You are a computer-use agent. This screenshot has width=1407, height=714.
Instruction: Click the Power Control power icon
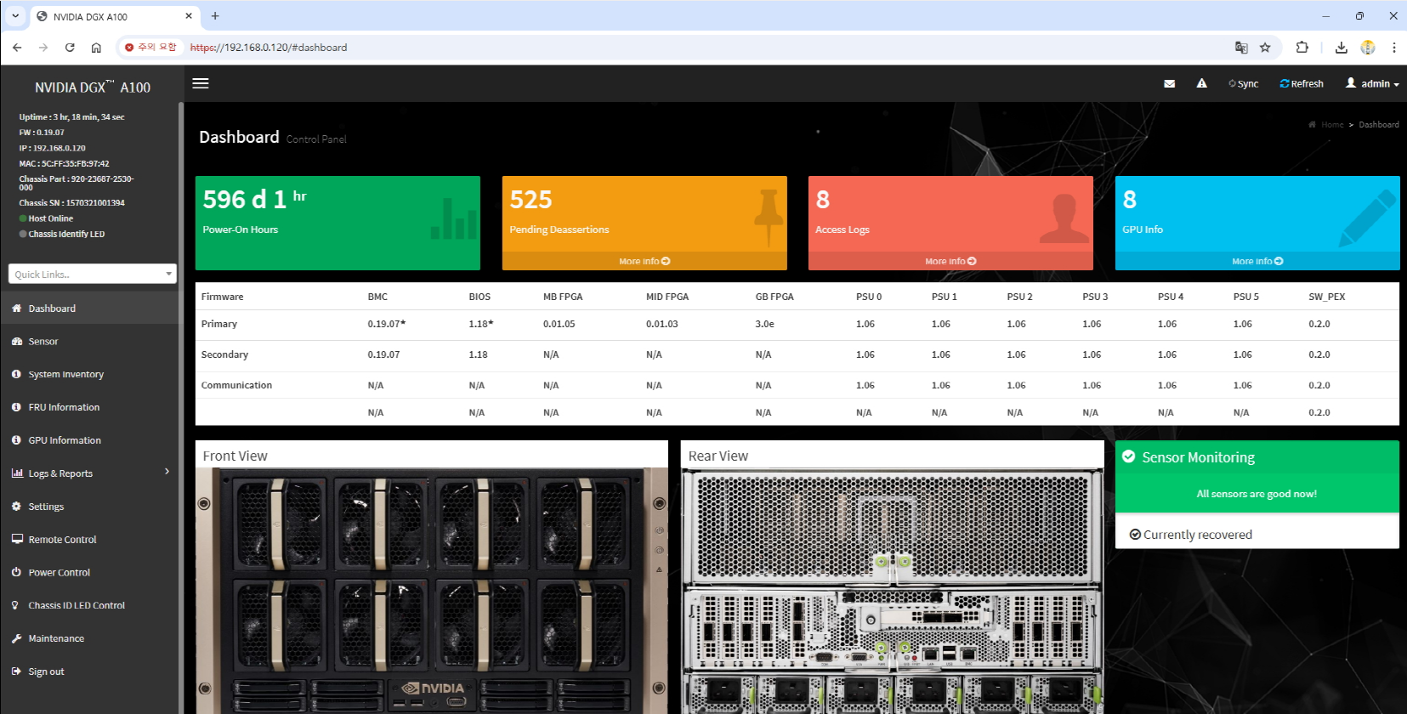point(16,572)
